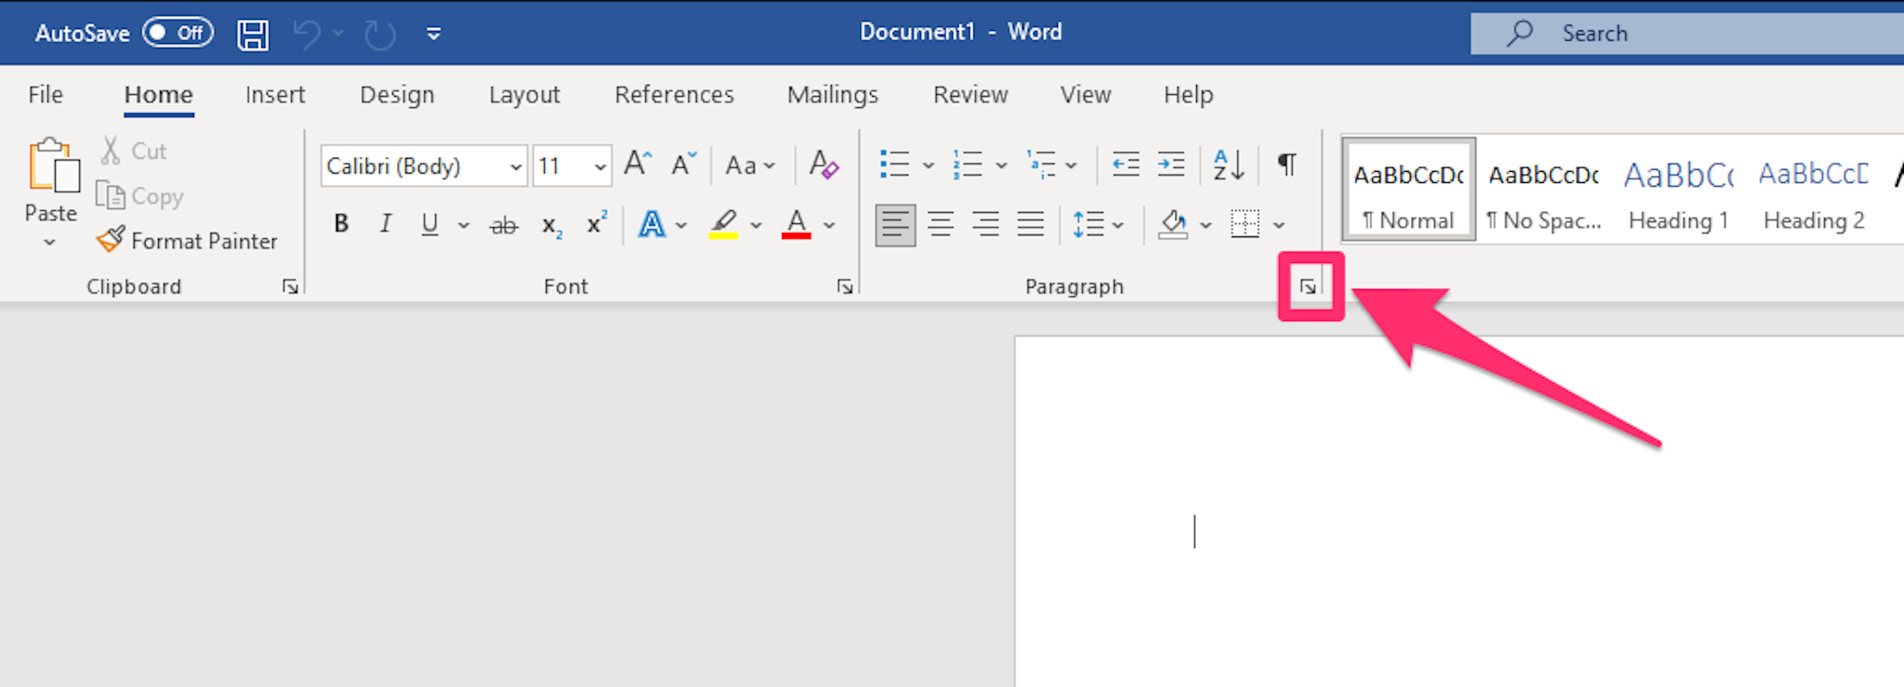Screen dimensions: 1904x687
Task: Open the Clipboard pane launcher
Action: 290,287
